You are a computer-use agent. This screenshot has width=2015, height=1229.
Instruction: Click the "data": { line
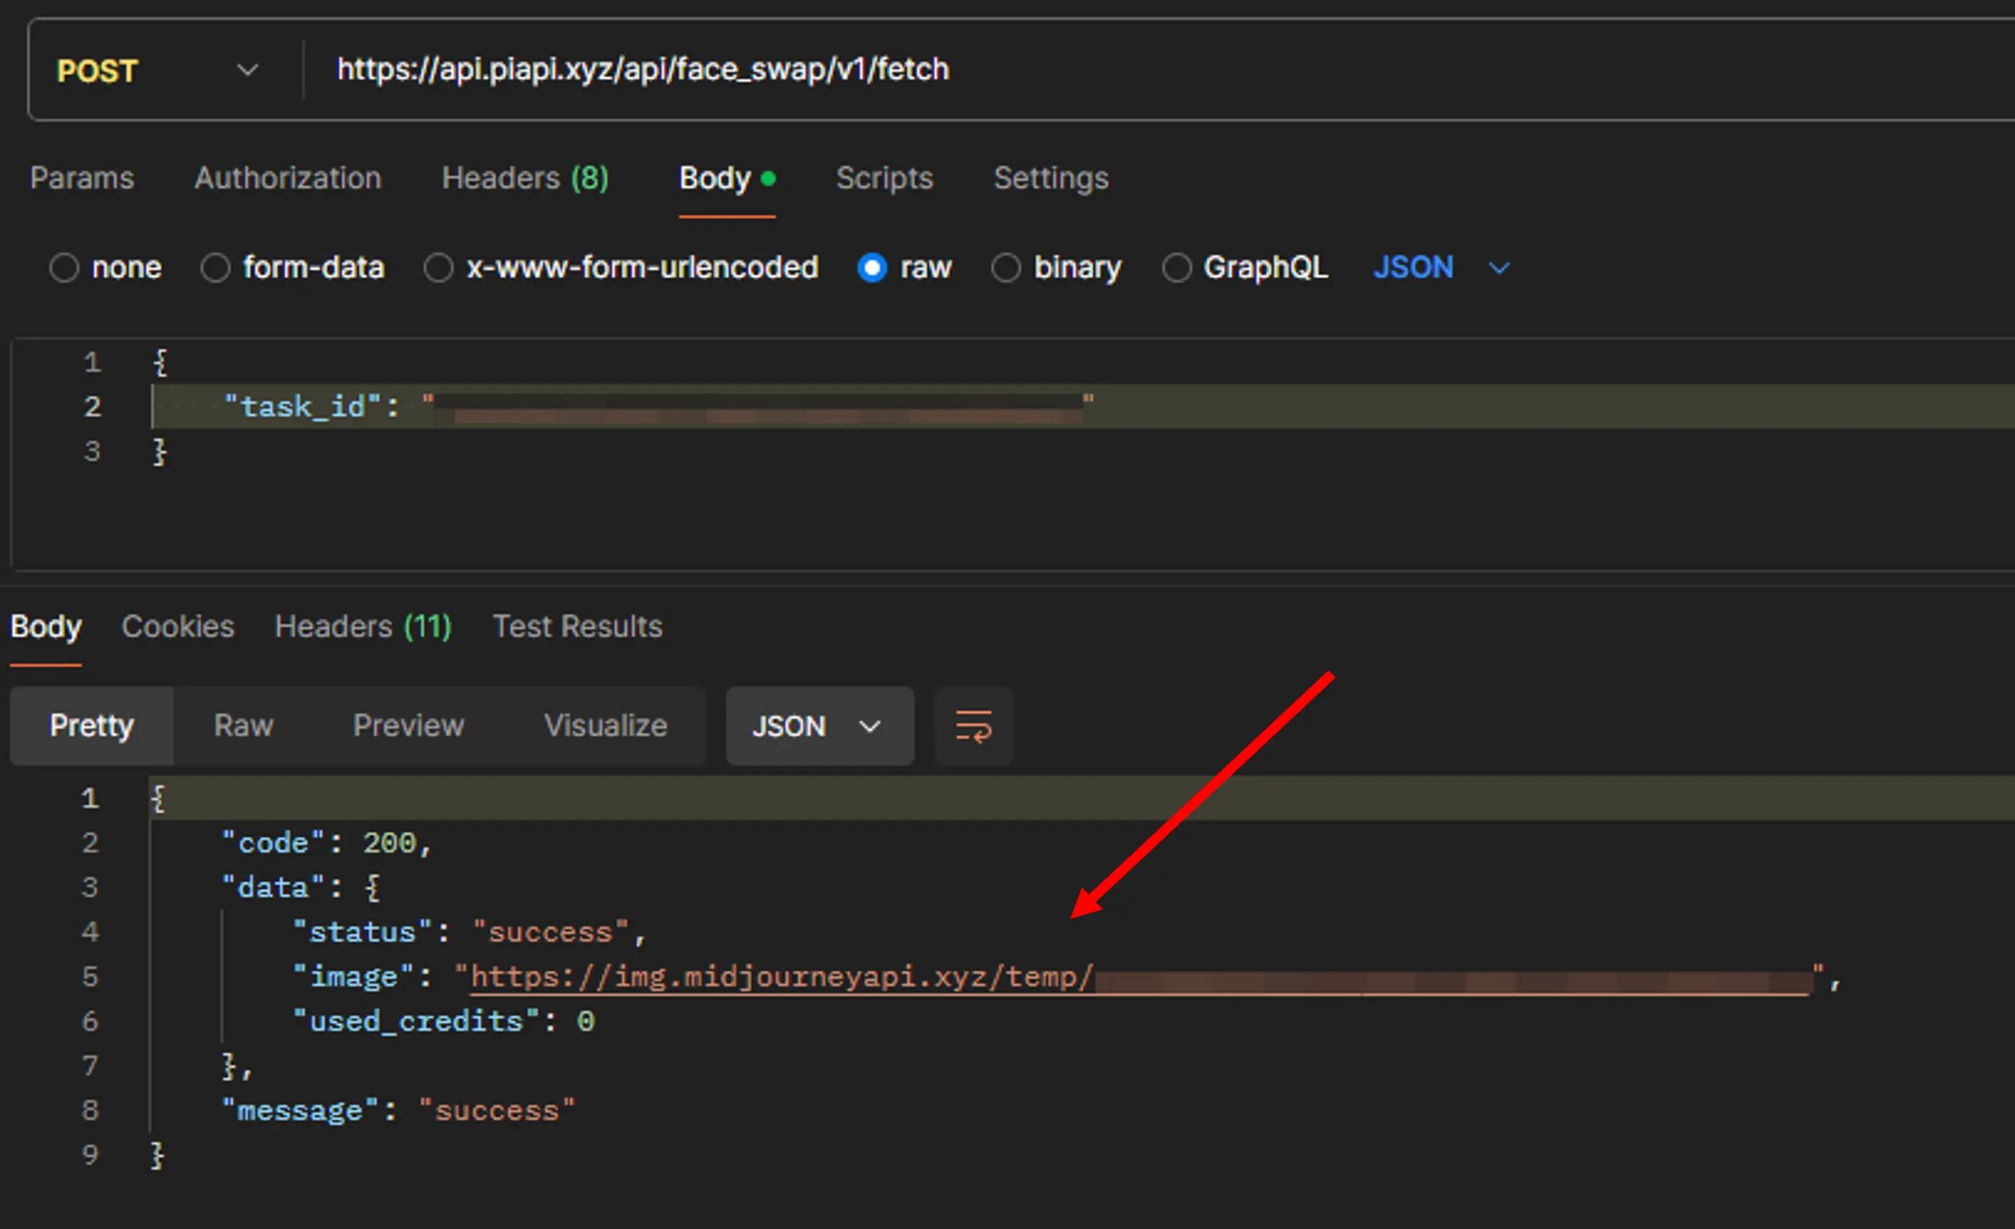(x=300, y=887)
